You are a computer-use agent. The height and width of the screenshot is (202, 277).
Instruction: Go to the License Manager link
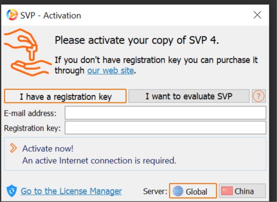71,191
